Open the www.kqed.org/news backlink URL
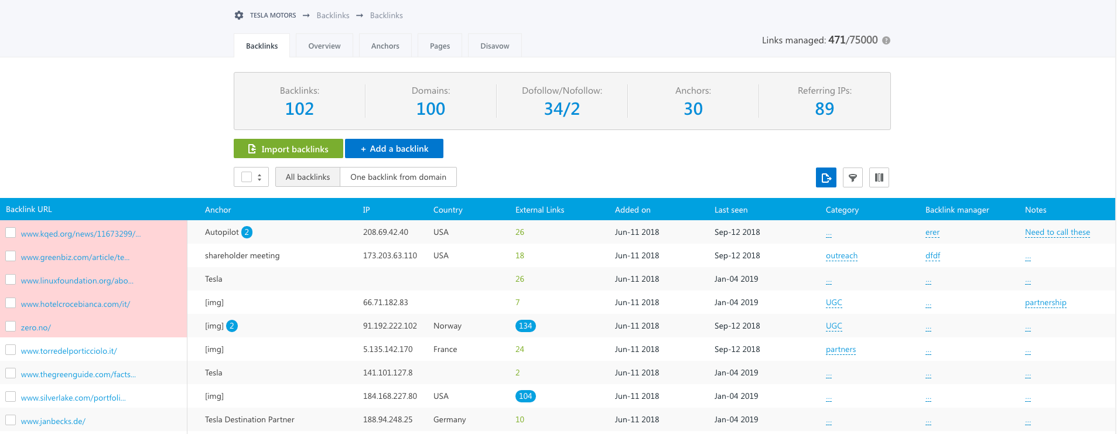The height and width of the screenshot is (434, 1117). point(81,234)
